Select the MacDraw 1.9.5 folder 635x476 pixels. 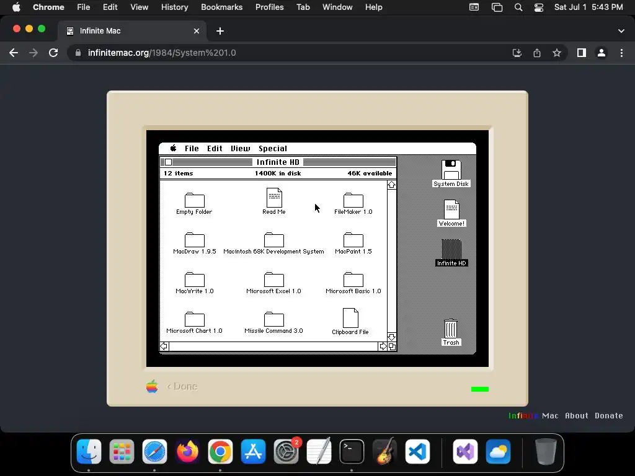click(194, 240)
